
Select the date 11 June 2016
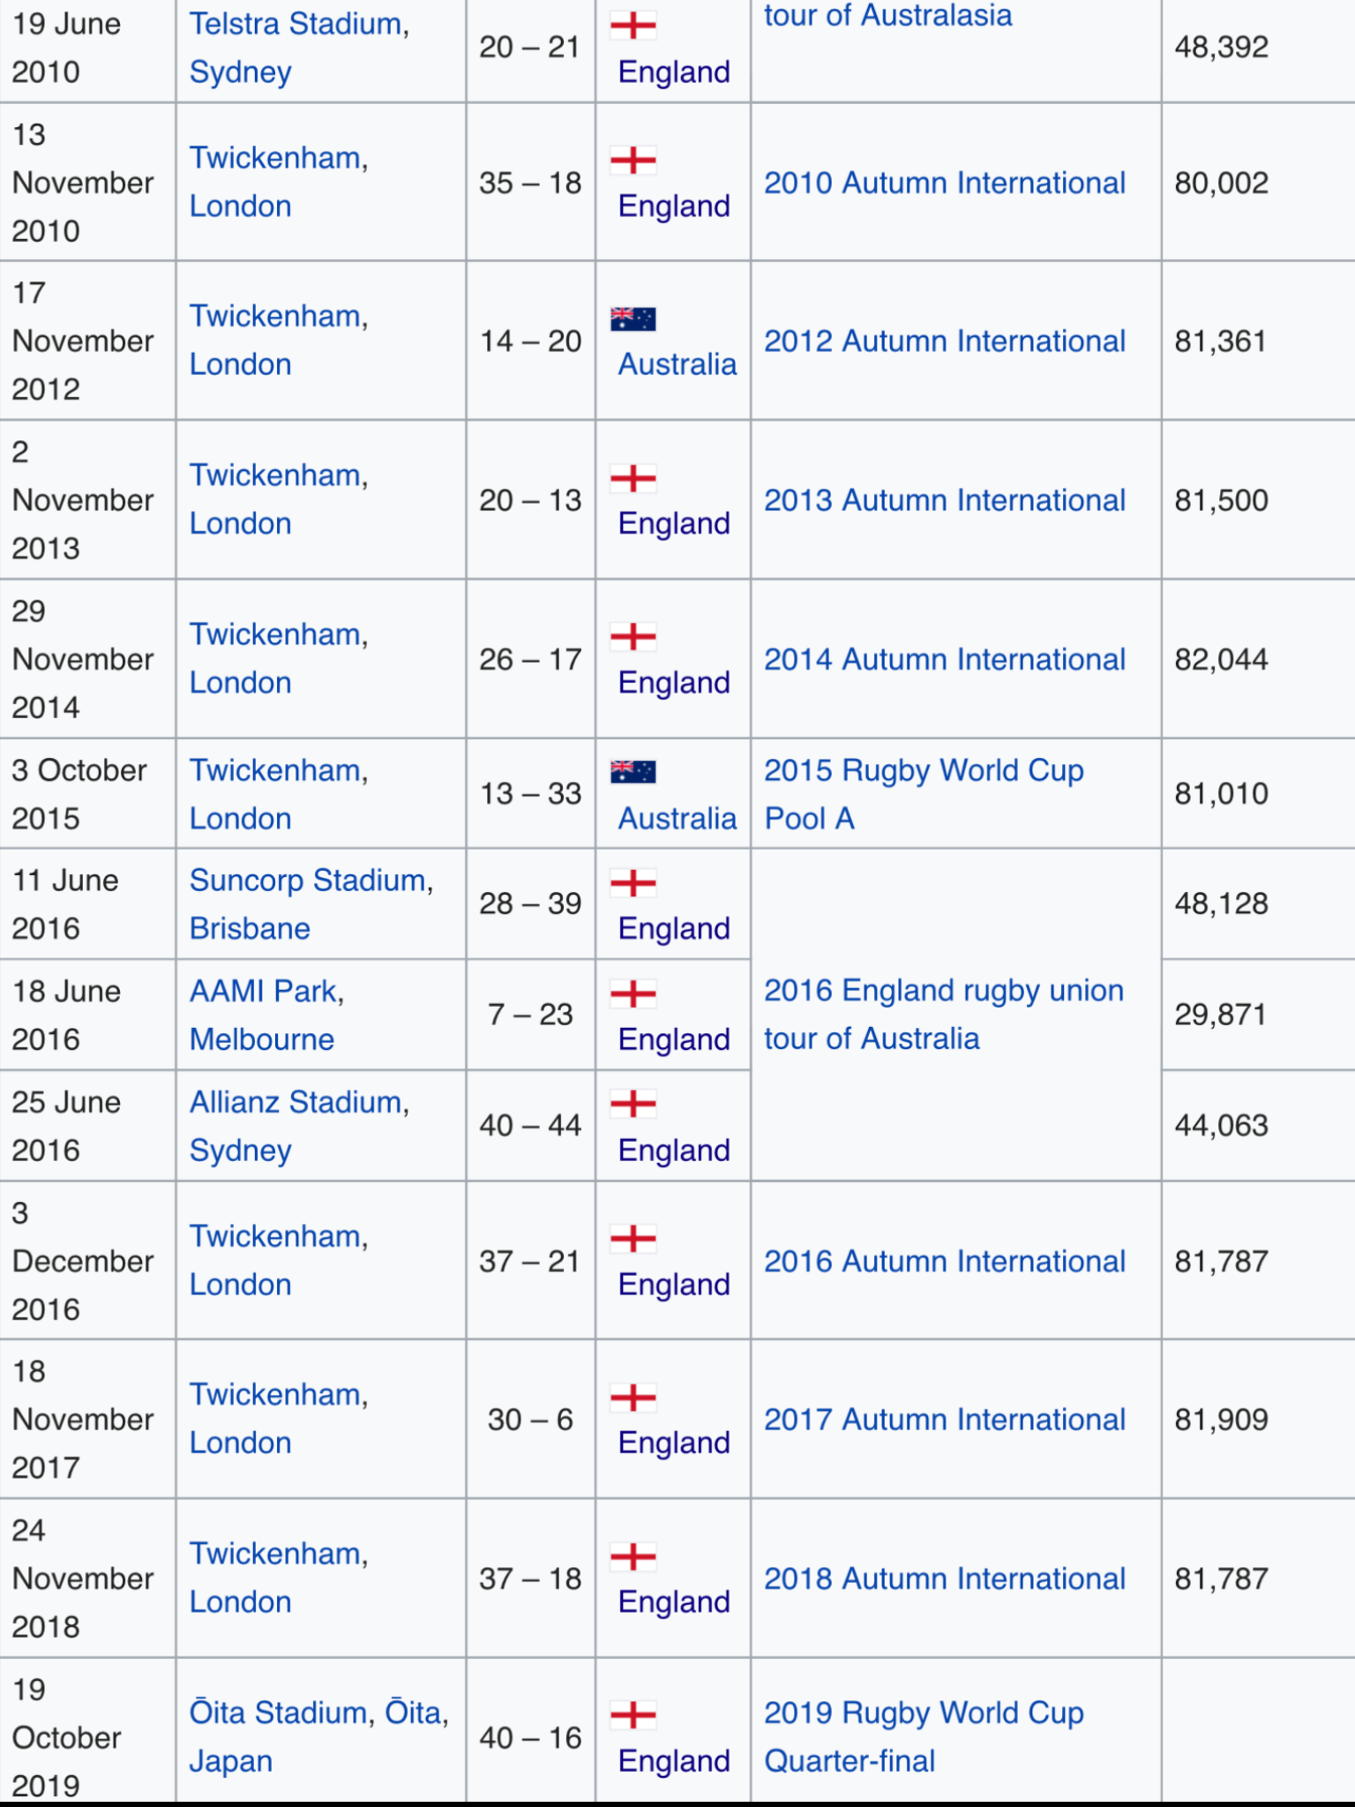click(x=64, y=903)
